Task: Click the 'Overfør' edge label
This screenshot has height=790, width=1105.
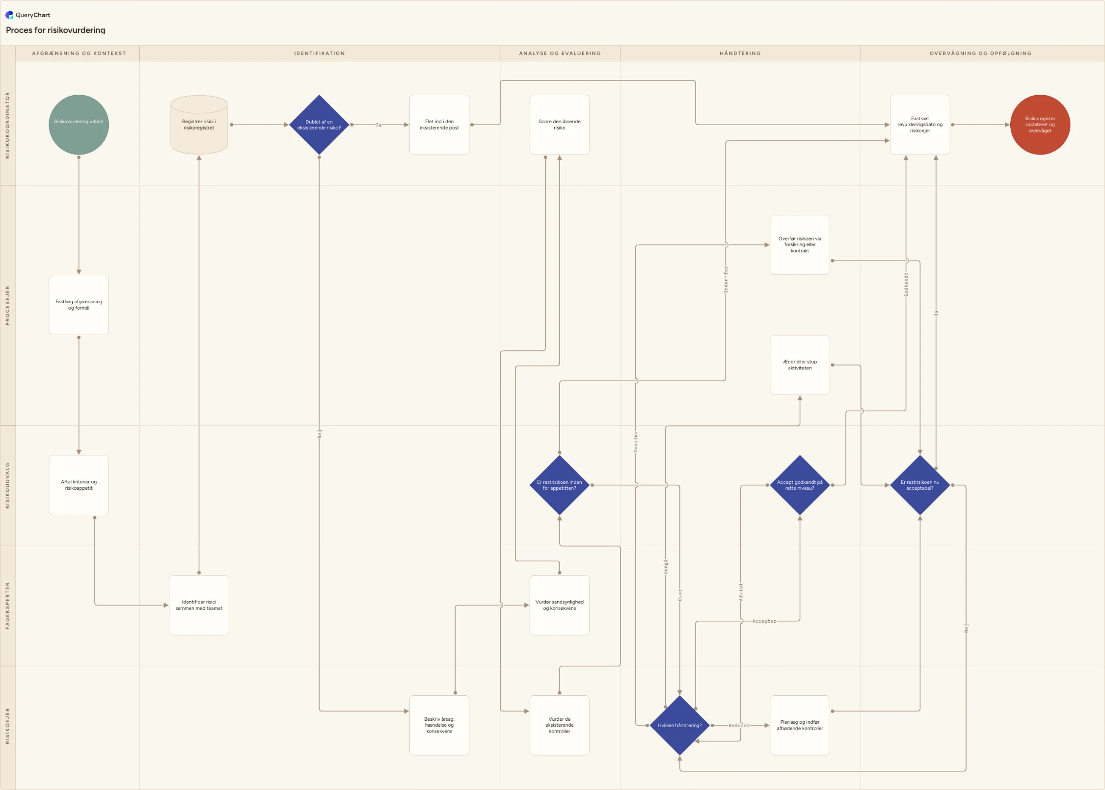Action: pos(635,442)
